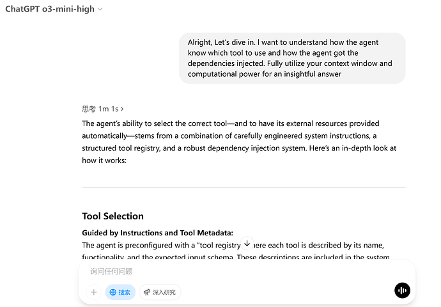
Task: Click the ChatGPT title text in header
Action: (x=22, y=9)
